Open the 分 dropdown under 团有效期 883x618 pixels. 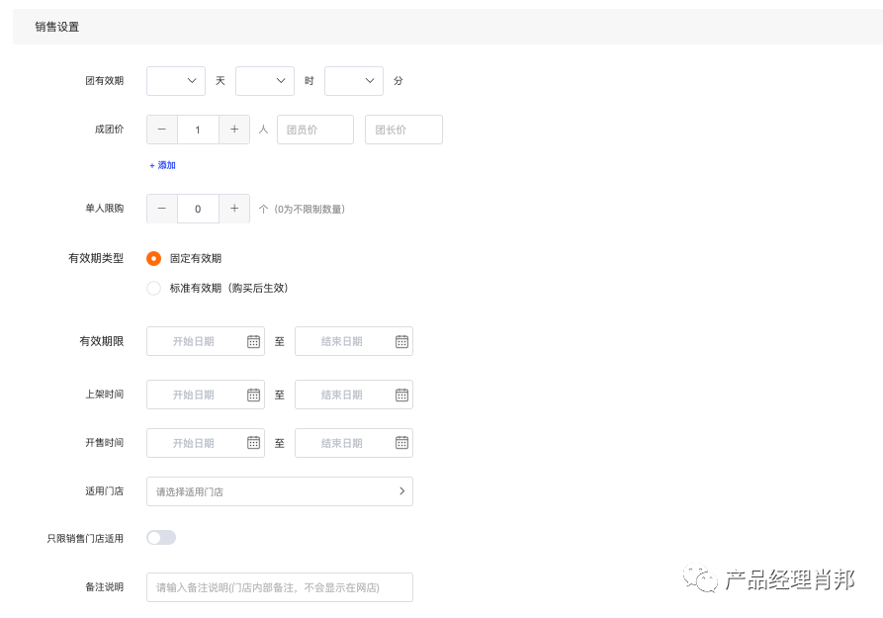coord(353,81)
